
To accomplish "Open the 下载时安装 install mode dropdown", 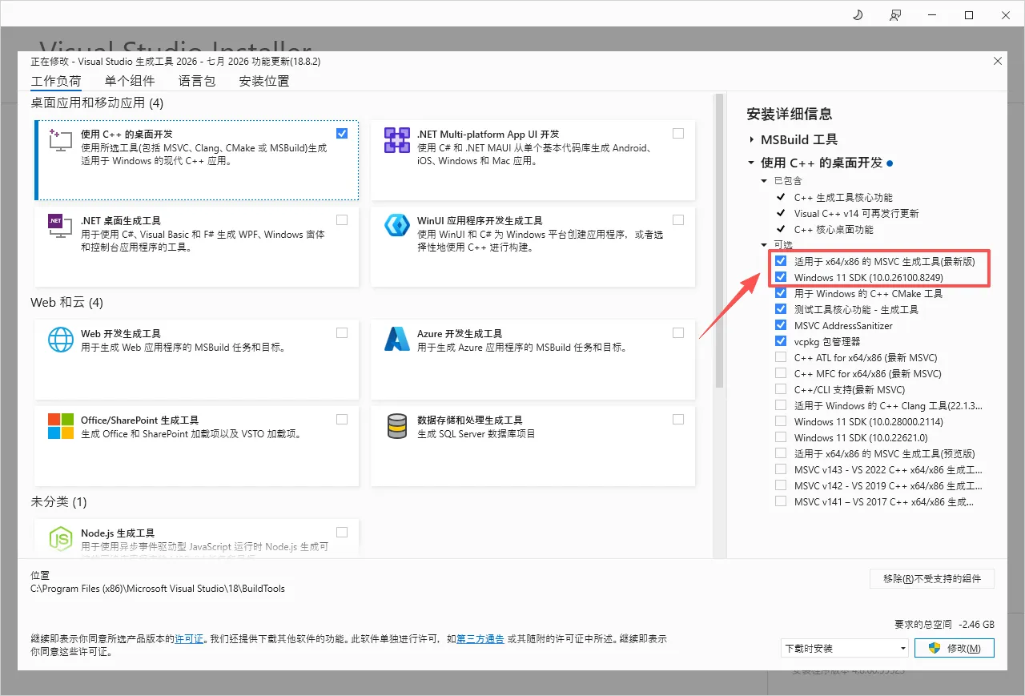I will coord(845,648).
